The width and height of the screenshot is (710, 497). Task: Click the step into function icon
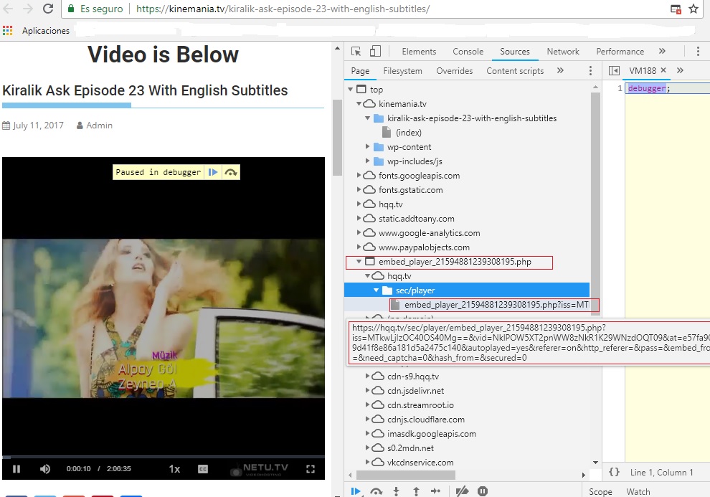click(x=396, y=491)
